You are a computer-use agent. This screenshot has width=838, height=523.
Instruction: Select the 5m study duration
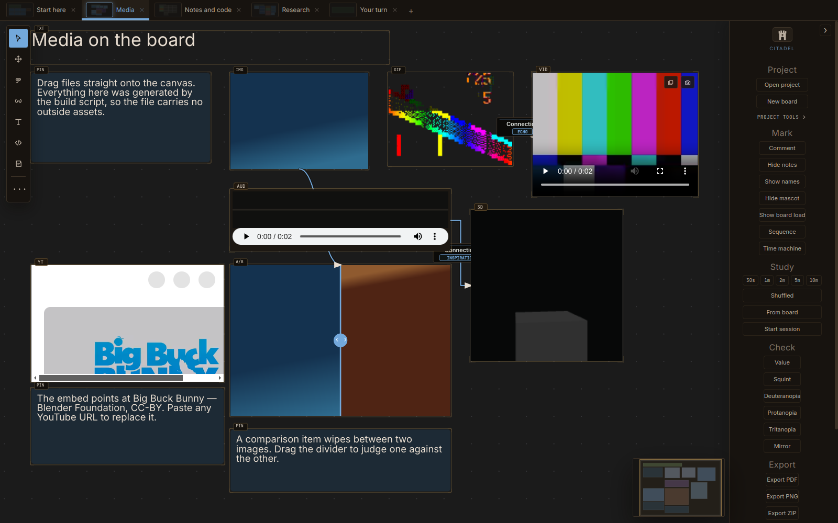click(x=797, y=280)
